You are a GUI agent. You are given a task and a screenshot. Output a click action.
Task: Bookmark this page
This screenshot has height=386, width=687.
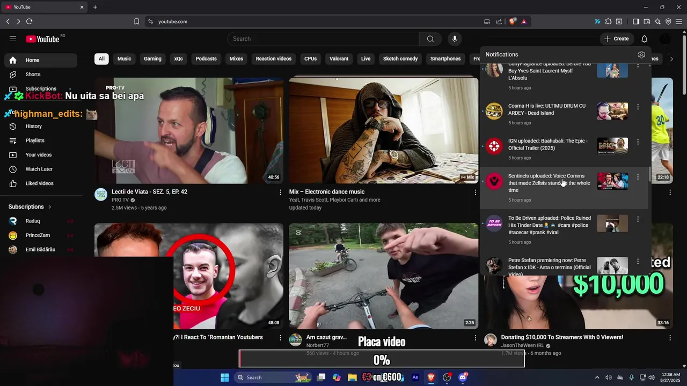coord(136,21)
